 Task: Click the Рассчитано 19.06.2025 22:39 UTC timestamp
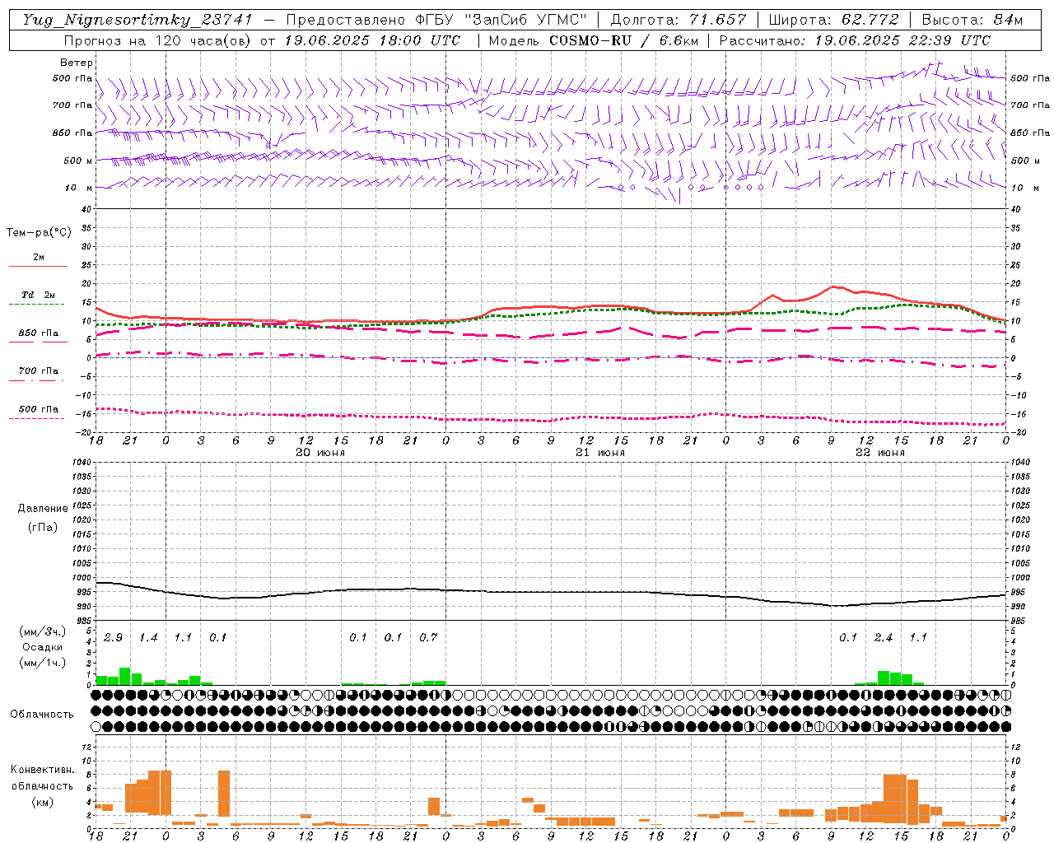click(x=856, y=40)
